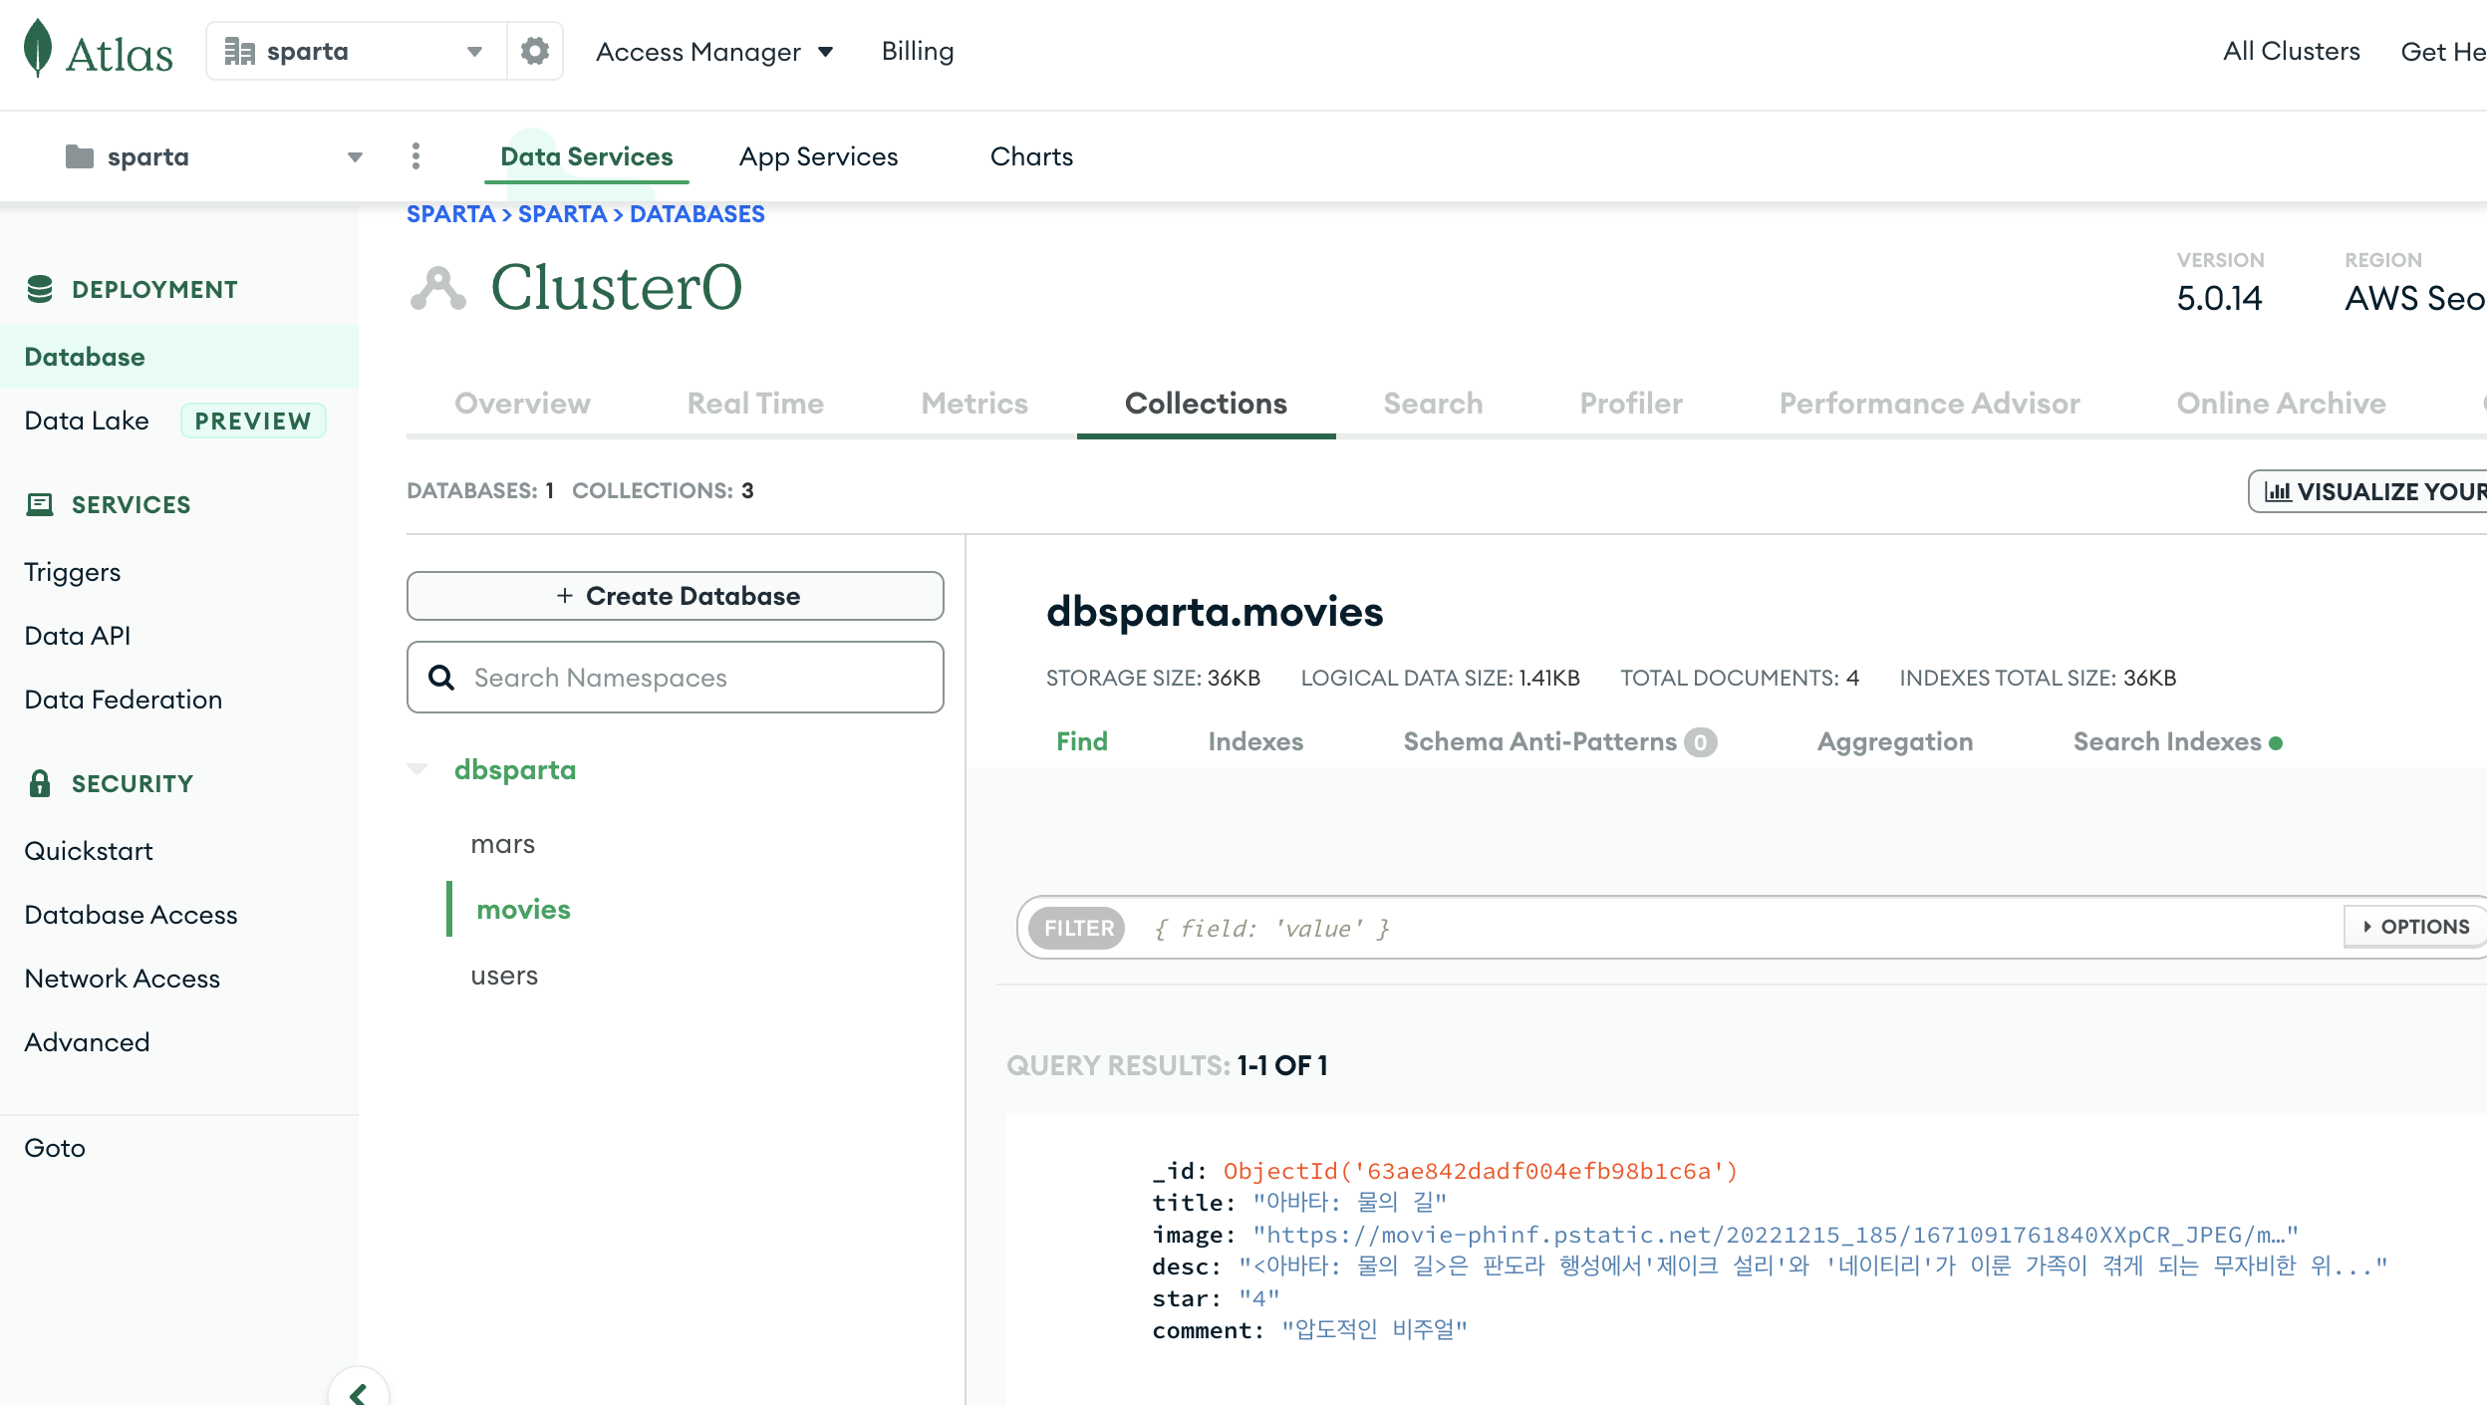This screenshot has height=1405, width=2487.
Task: Open Data Lake in the sidebar
Action: (x=87, y=421)
